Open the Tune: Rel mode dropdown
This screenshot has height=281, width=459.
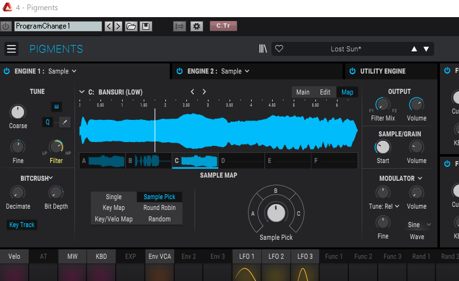384,206
